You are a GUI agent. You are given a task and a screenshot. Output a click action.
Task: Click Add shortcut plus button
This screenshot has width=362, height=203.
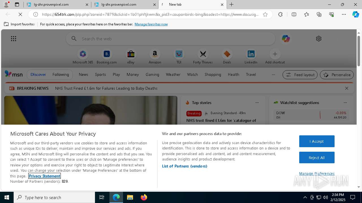click(x=275, y=54)
